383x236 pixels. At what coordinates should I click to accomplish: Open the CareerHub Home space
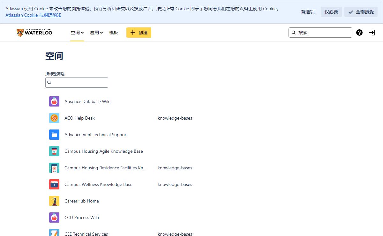[x=82, y=201]
